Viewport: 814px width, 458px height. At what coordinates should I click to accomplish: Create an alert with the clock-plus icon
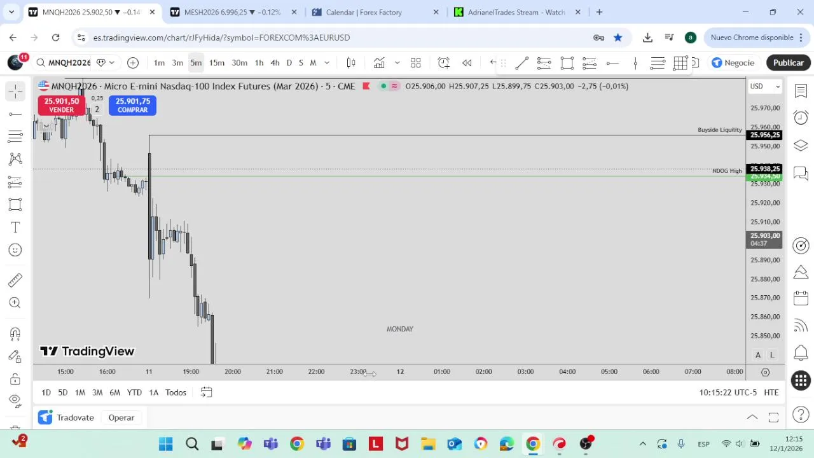444,62
